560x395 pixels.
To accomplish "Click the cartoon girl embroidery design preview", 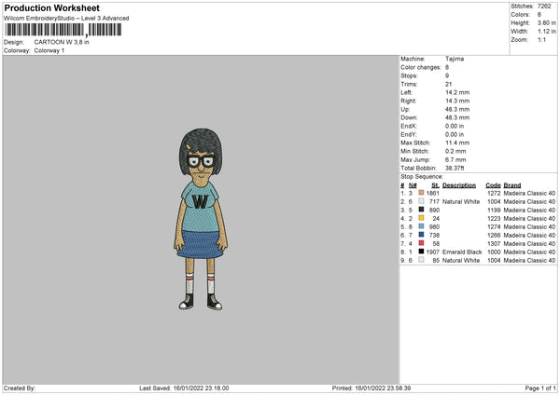I will tap(201, 219).
